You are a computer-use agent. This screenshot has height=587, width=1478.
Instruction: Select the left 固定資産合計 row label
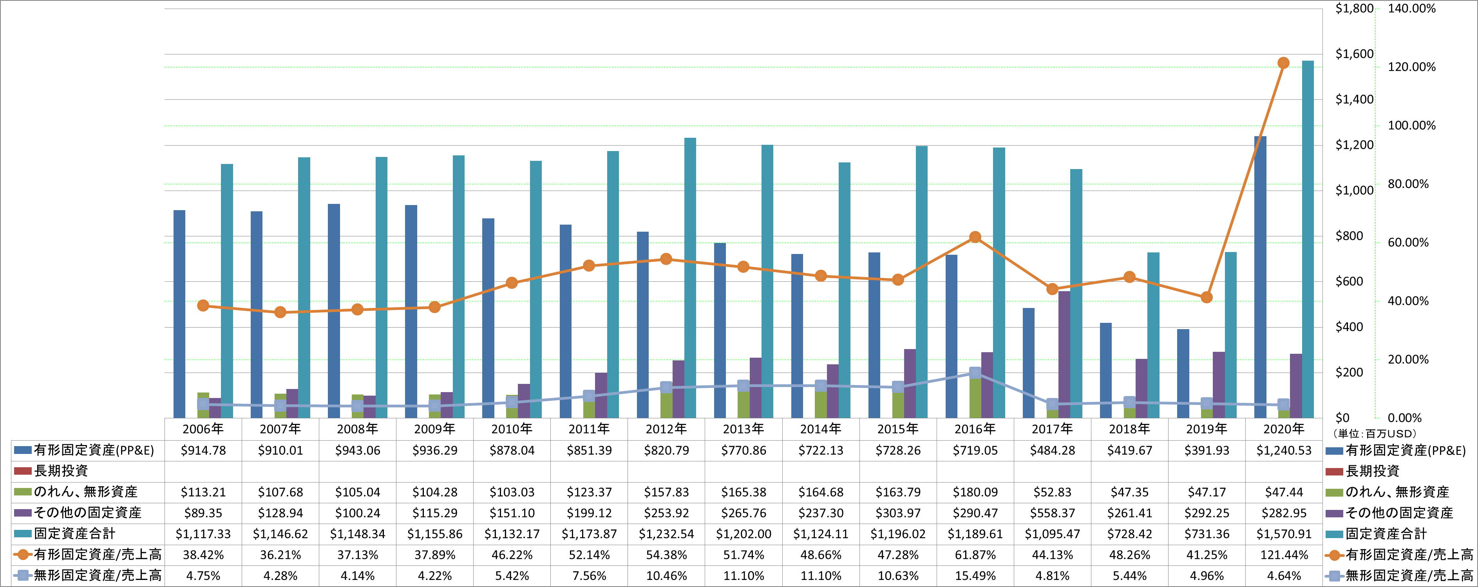click(x=74, y=534)
